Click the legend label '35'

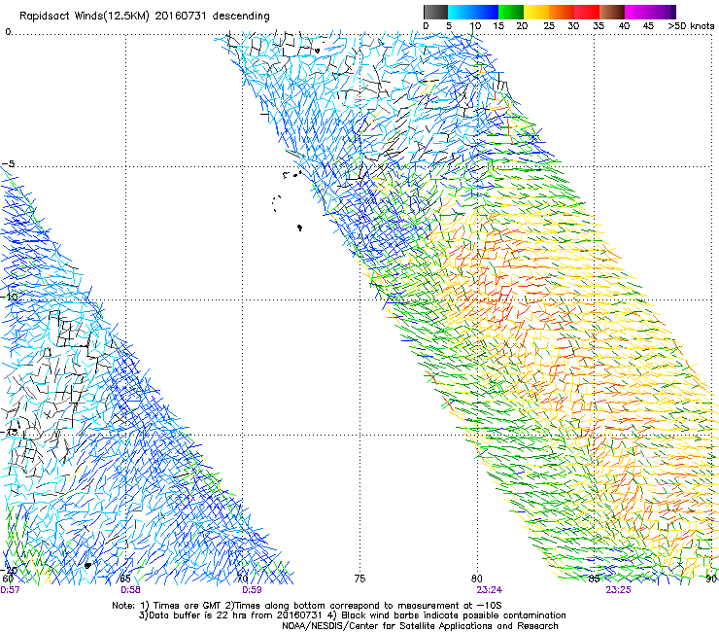pos(599,26)
